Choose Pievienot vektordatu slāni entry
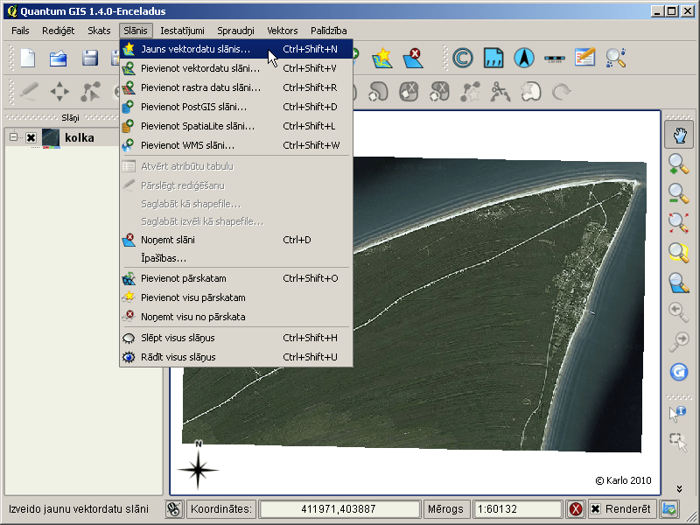 (236, 68)
